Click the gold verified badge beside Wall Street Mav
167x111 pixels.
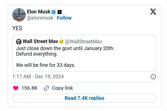pyautogui.click(x=61, y=41)
